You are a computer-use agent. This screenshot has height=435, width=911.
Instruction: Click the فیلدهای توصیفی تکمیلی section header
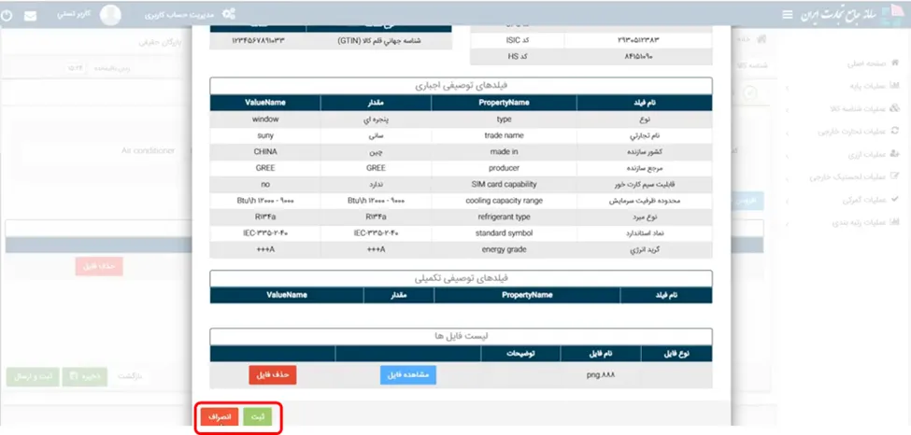462,278
